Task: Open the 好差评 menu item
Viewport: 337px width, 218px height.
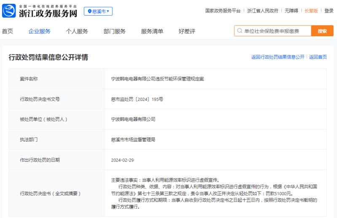Action: click(x=187, y=31)
